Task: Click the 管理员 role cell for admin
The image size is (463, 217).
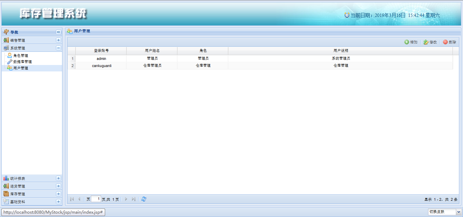Action: [203, 59]
